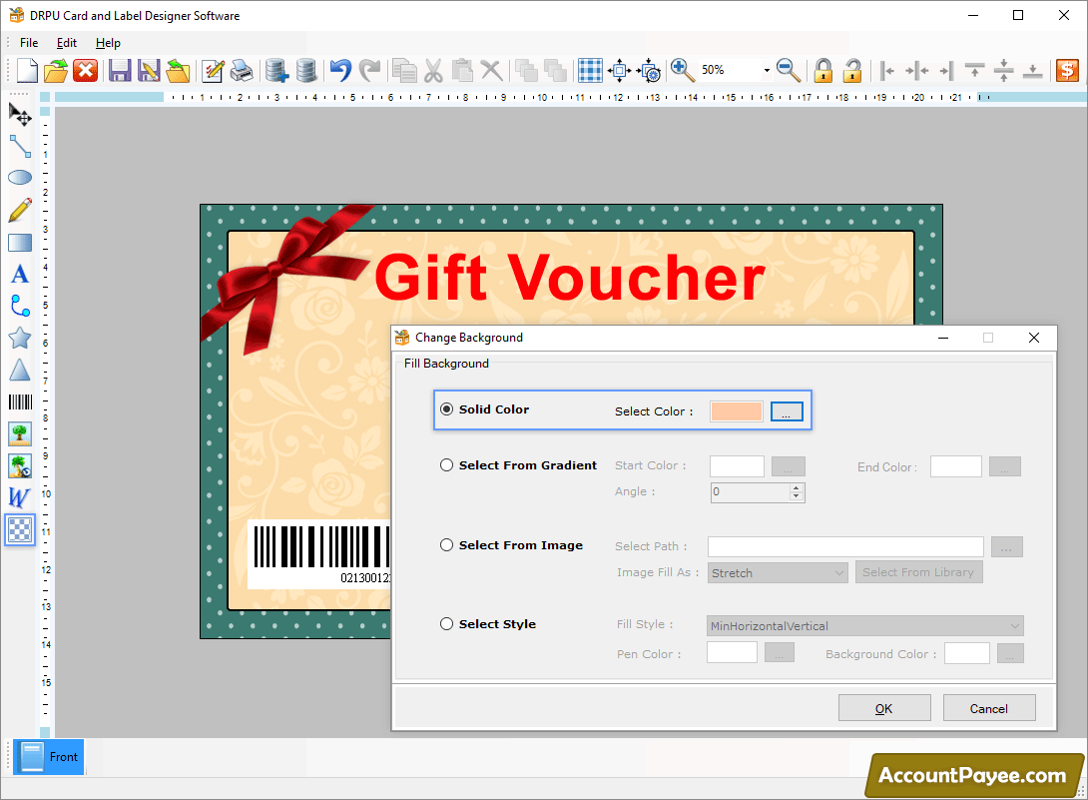
Task: Create a new blank document
Action: click(x=27, y=70)
